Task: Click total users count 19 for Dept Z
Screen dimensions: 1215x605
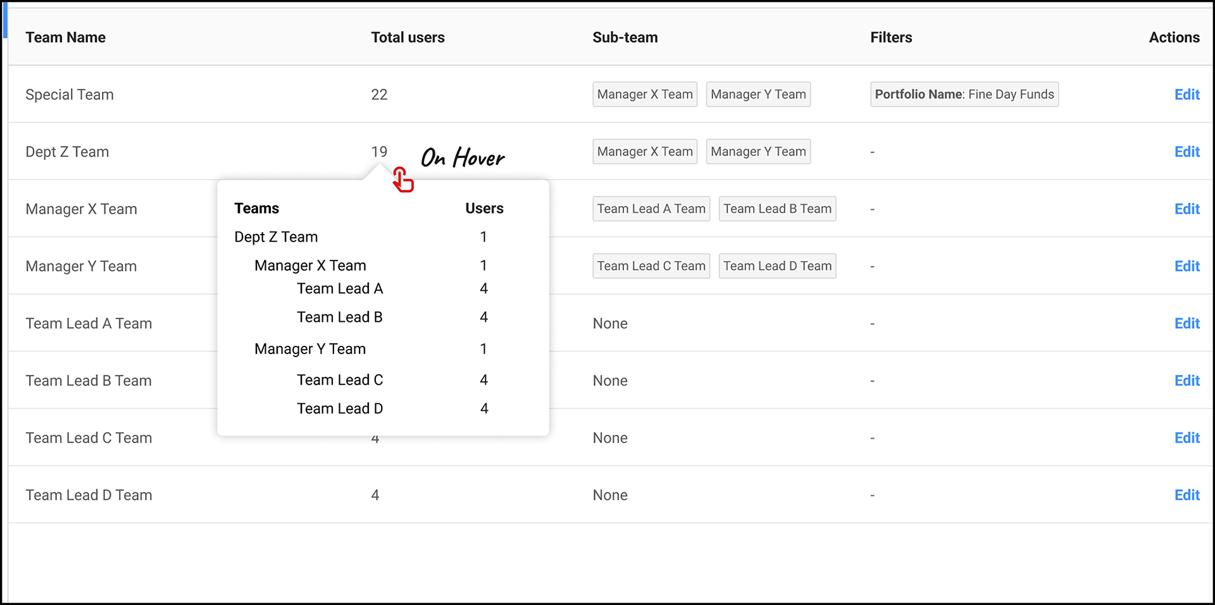Action: [379, 152]
